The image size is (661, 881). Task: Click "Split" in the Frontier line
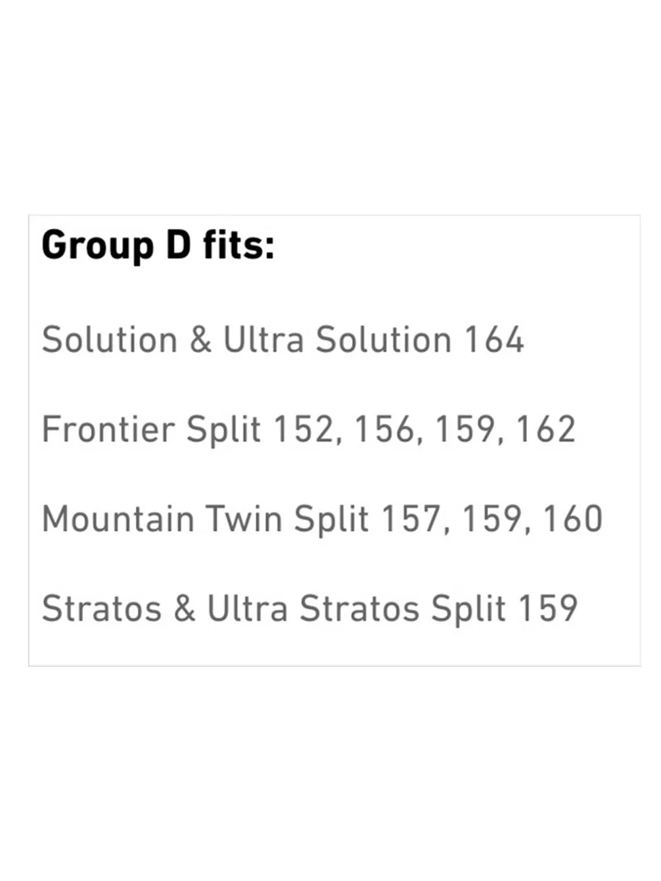(223, 429)
